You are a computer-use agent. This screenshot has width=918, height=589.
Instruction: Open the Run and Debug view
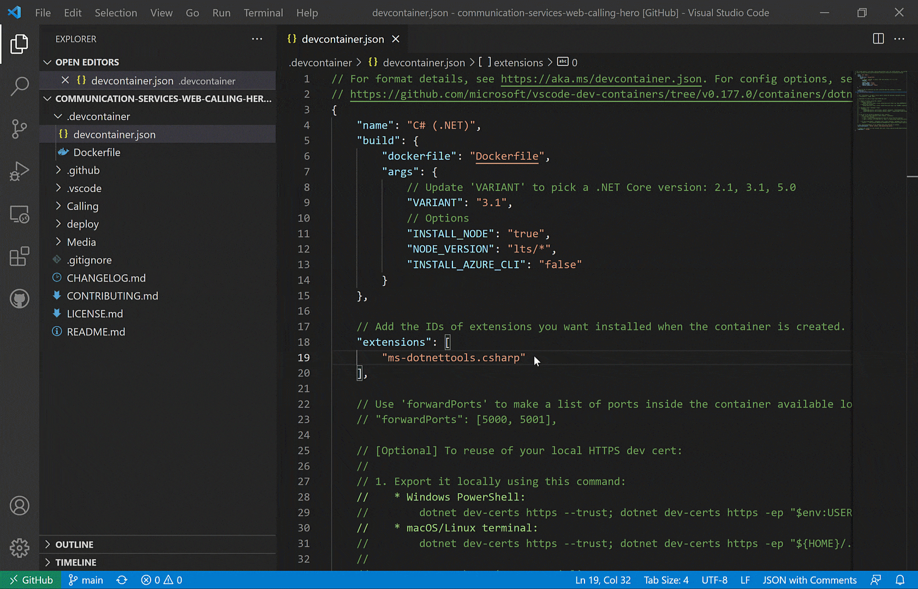(20, 171)
